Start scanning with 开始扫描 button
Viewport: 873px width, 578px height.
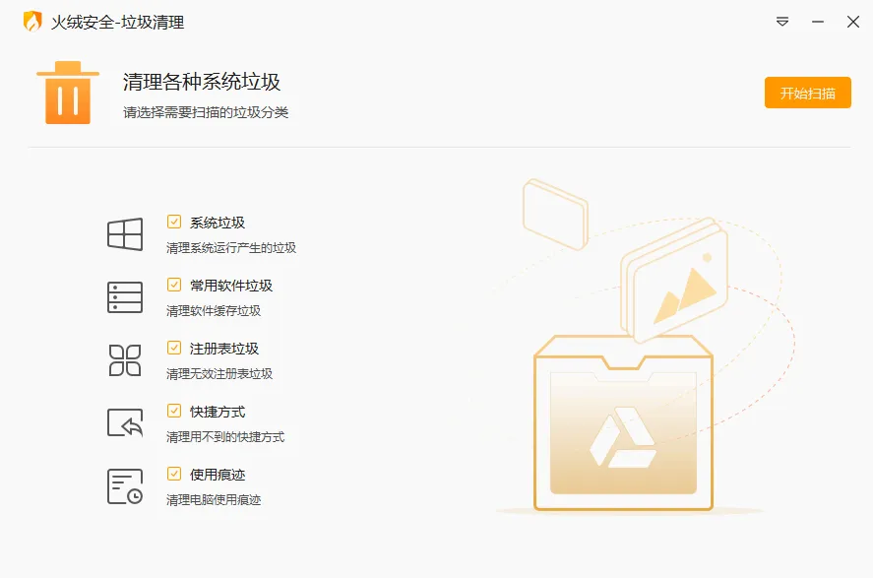coord(807,93)
